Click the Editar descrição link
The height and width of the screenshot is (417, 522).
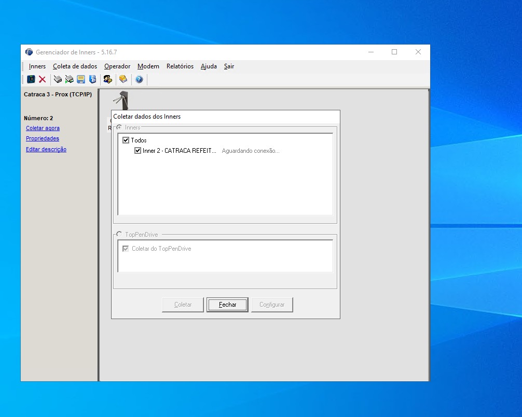[46, 149]
